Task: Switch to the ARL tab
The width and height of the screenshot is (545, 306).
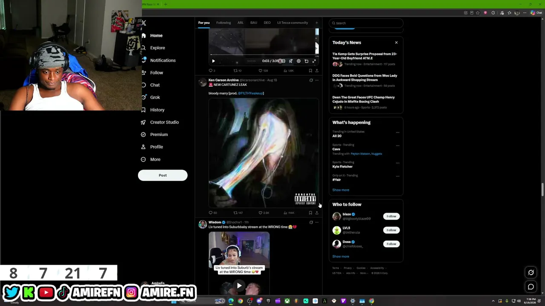Action: [x=241, y=23]
